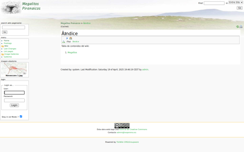
Task: Open the Megalitos link in contents list
Action: pos(72,53)
